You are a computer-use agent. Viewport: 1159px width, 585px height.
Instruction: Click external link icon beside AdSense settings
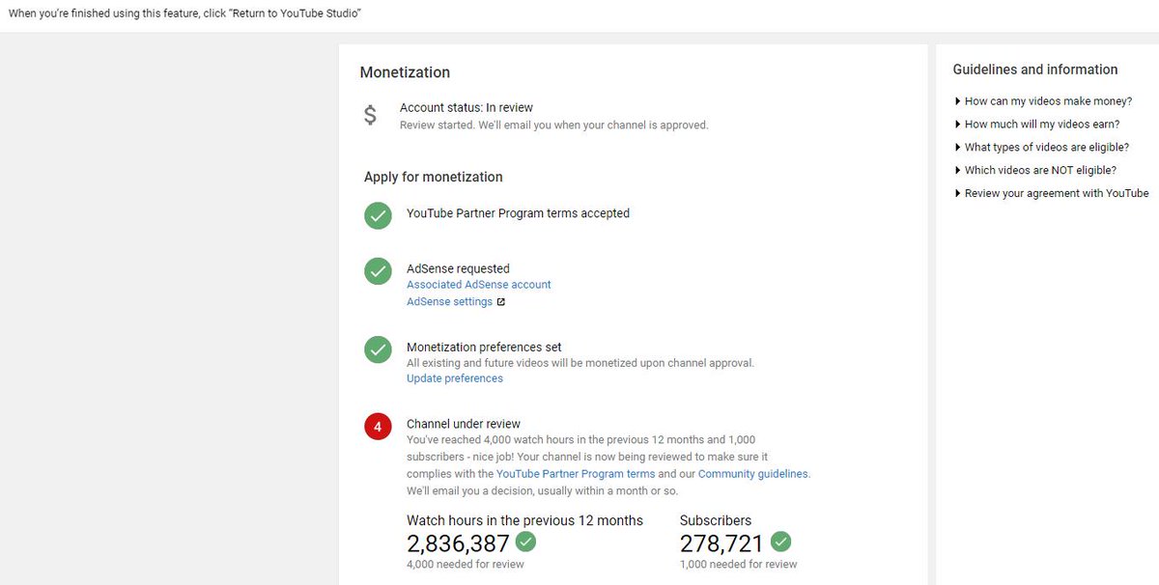[500, 302]
